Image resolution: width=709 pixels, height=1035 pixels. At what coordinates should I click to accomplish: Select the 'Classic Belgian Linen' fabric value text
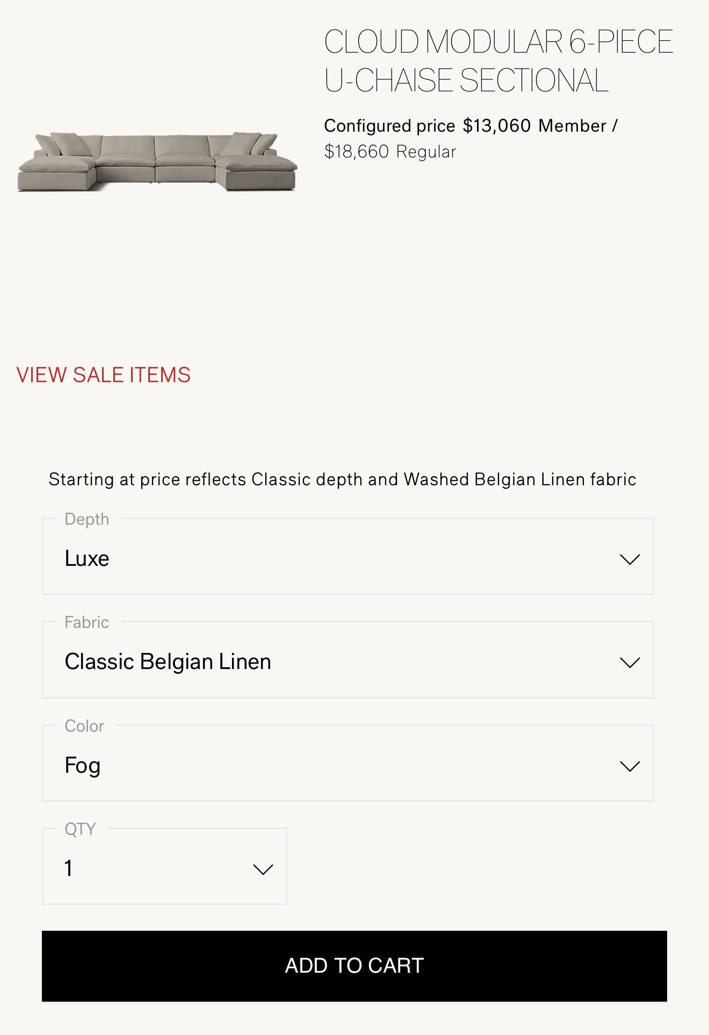click(168, 662)
